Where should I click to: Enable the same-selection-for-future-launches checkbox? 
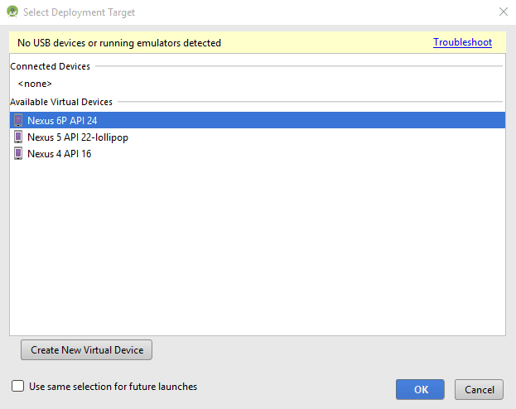point(18,387)
